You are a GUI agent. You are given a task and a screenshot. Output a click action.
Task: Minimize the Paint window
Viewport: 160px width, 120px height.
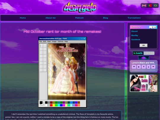click(79, 39)
